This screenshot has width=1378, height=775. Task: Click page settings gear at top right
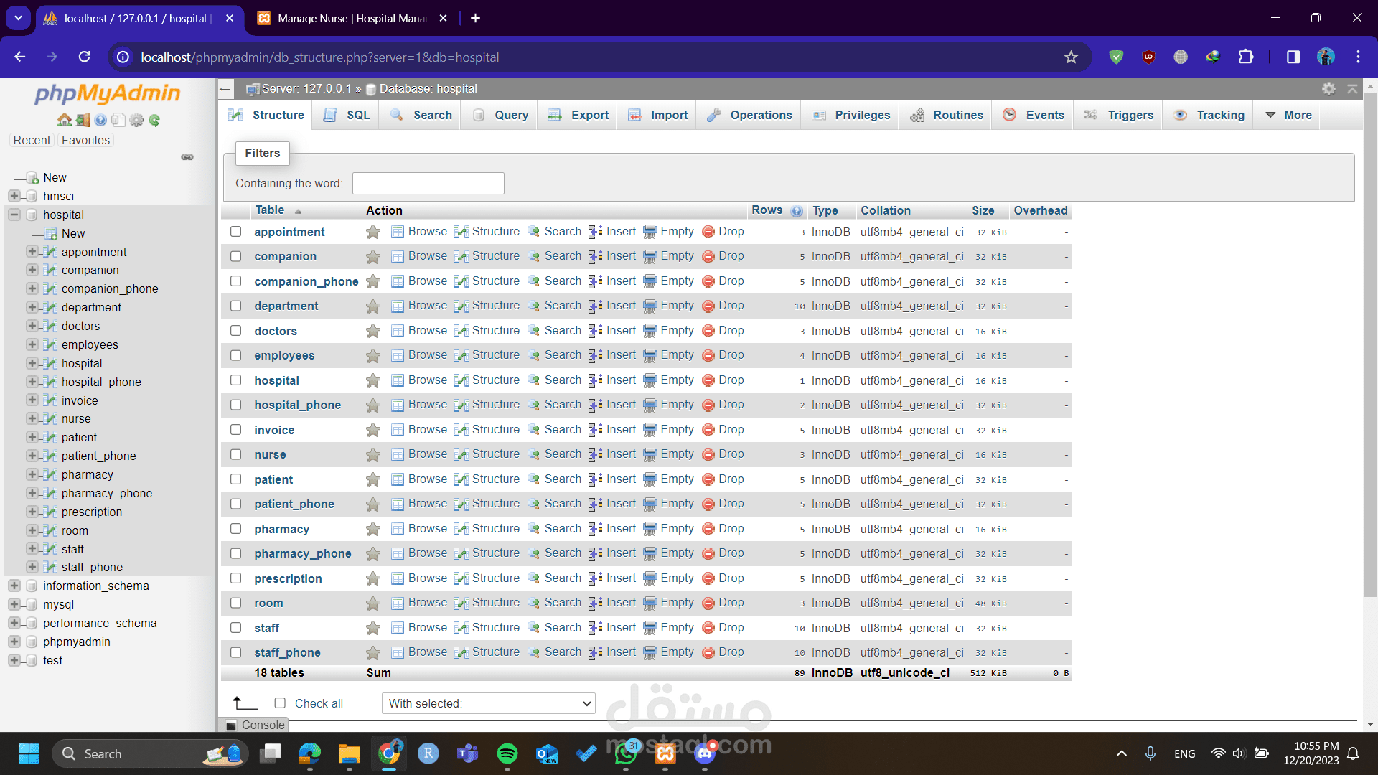tap(1328, 88)
